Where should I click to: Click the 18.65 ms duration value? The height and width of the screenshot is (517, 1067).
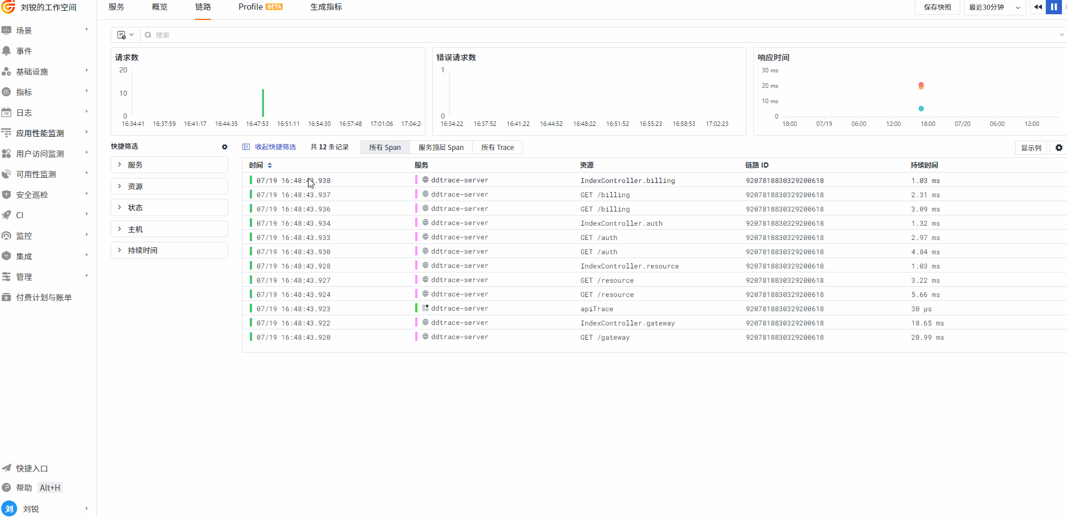point(927,323)
